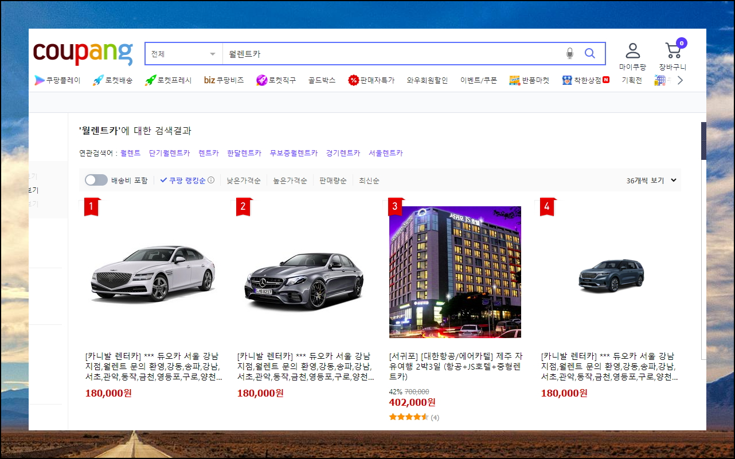
Task: Click the 서귀포 제주 자유여행 product title
Action: [456, 366]
